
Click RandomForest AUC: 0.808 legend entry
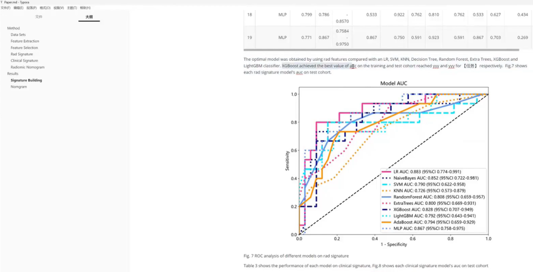pyautogui.click(x=434, y=197)
